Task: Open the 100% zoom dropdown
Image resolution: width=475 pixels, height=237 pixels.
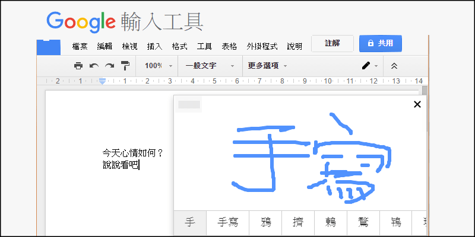Action: [159, 66]
